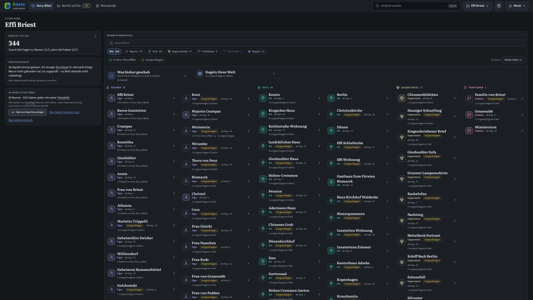Open the Manuskript tab
Screen dimensions: 533x300
[106, 6]
